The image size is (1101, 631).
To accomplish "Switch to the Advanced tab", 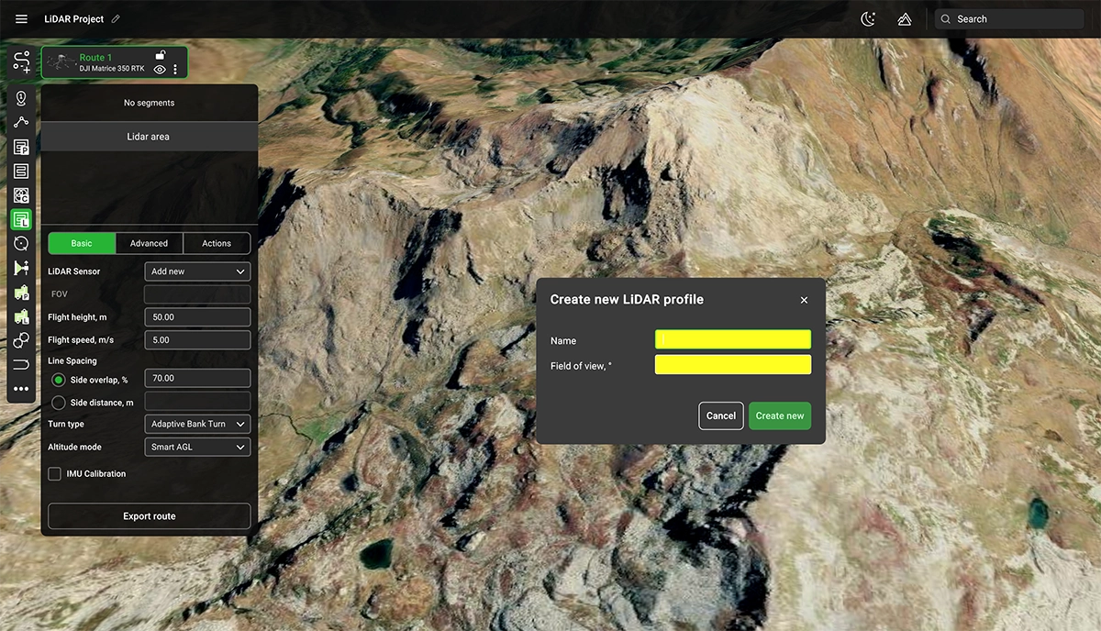I will pos(149,243).
